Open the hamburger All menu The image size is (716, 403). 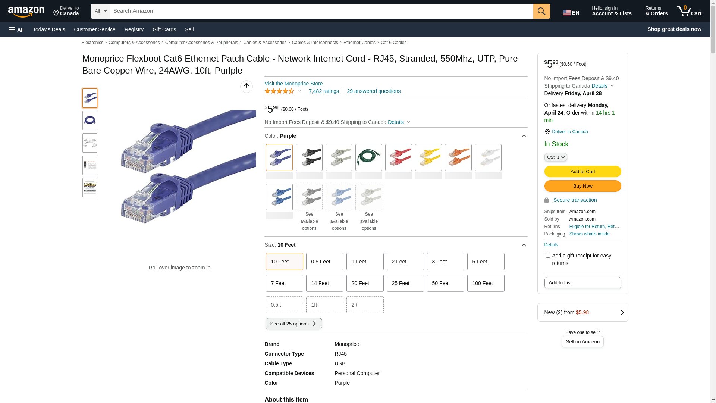click(x=16, y=29)
